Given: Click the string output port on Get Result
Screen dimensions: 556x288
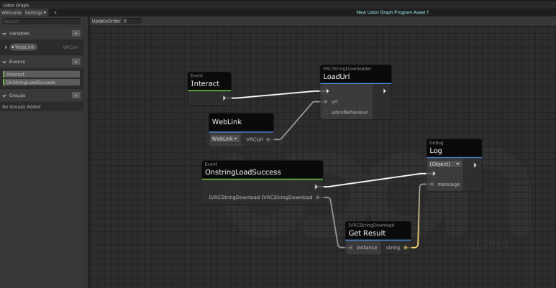Looking at the screenshot, I should [x=406, y=248].
